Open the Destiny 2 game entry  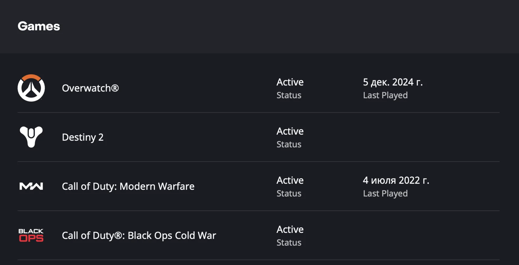coord(82,137)
